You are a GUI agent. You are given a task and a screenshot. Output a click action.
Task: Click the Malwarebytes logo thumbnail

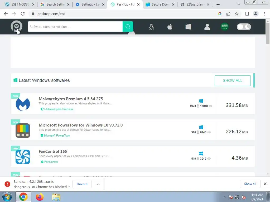pos(23,104)
